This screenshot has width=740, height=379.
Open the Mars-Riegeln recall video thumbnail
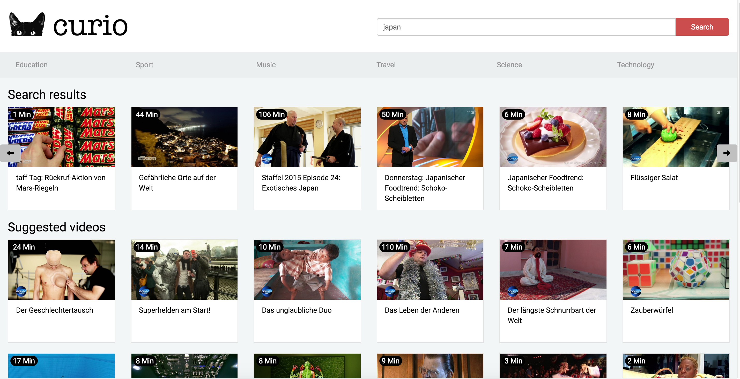[x=62, y=137]
